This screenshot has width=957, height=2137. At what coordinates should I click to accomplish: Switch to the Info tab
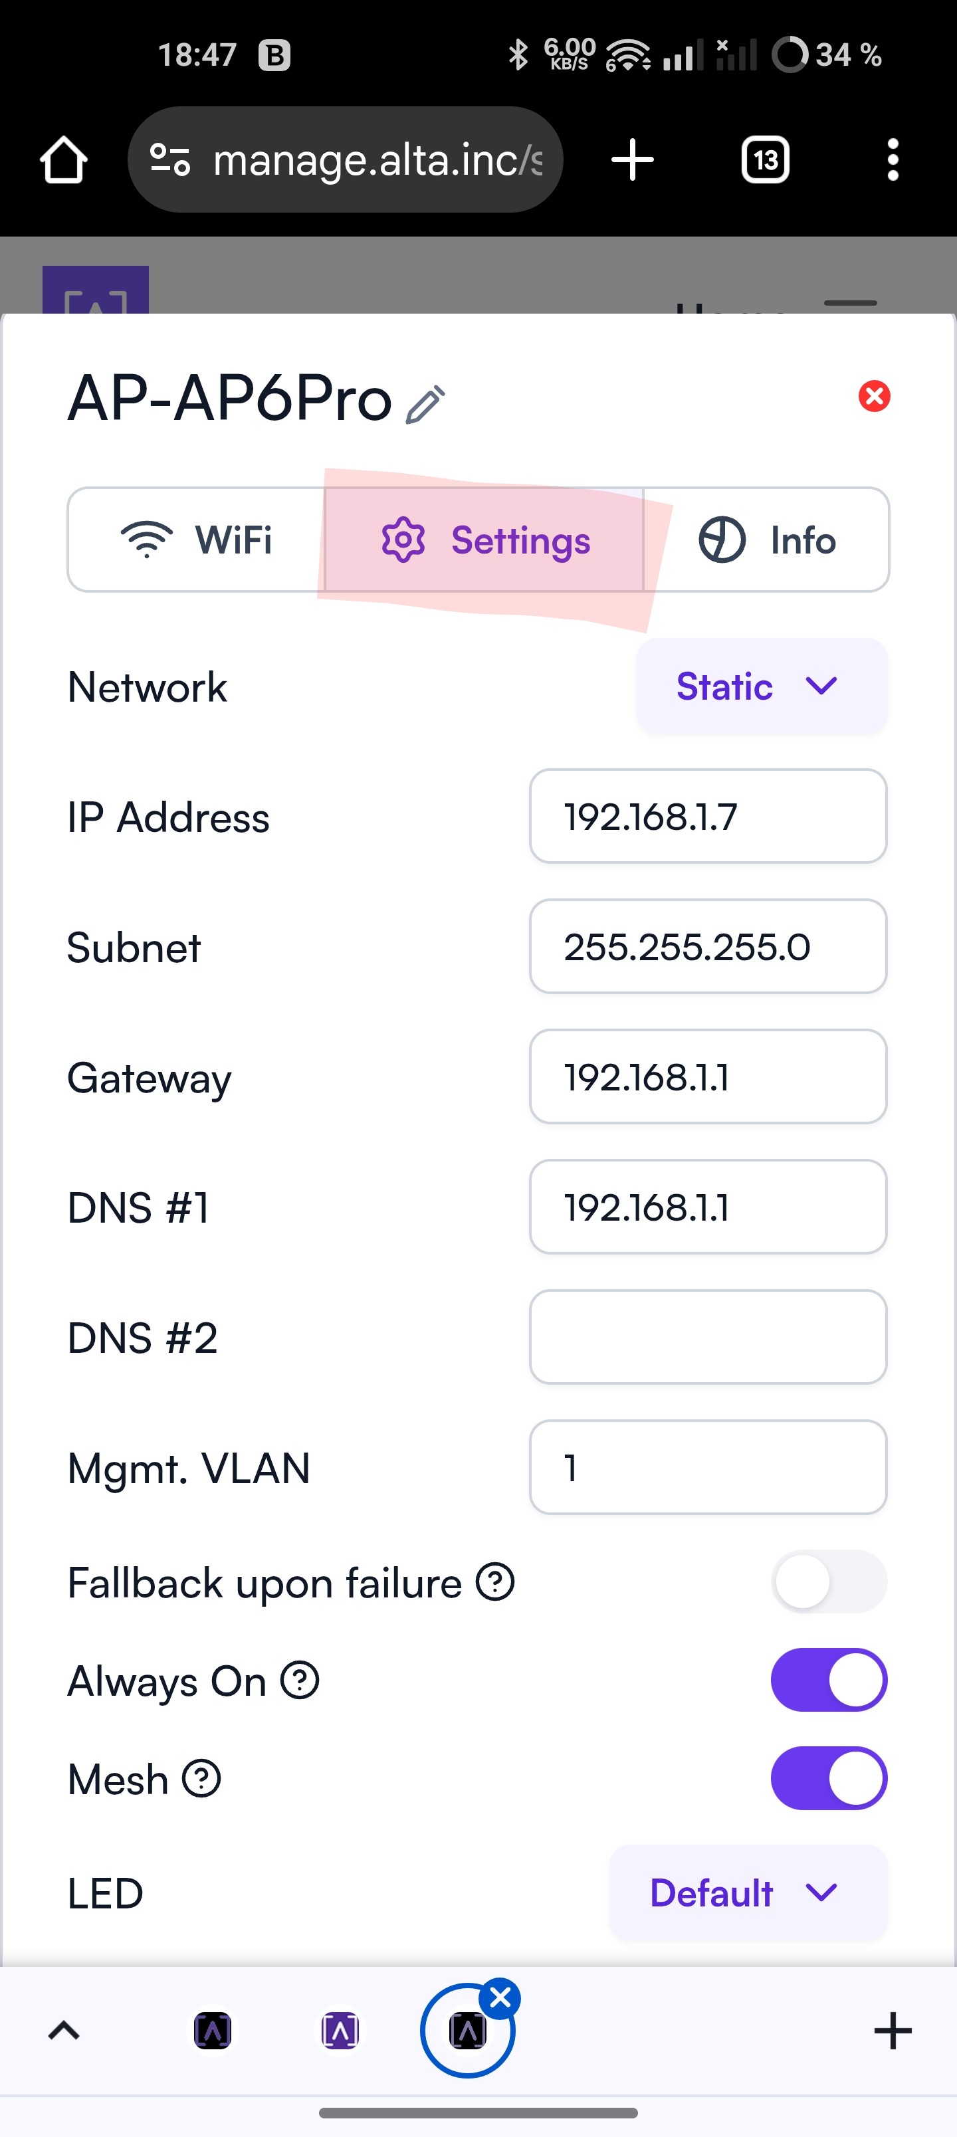(766, 539)
